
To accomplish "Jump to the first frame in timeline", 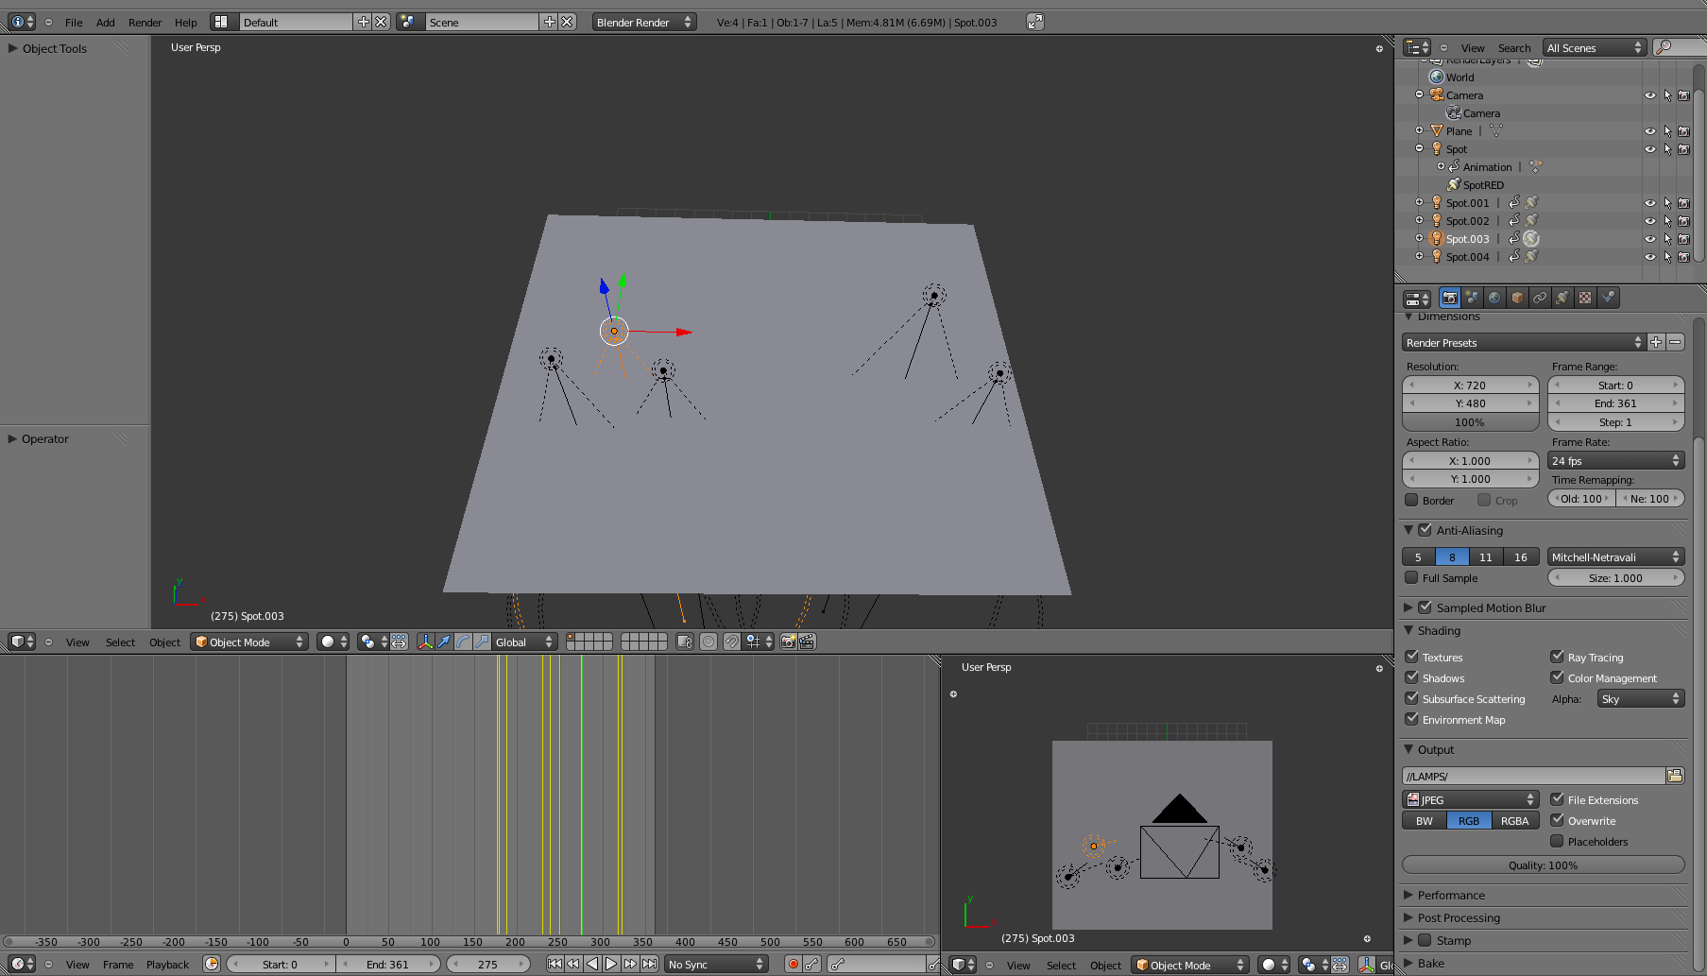I will click(555, 965).
